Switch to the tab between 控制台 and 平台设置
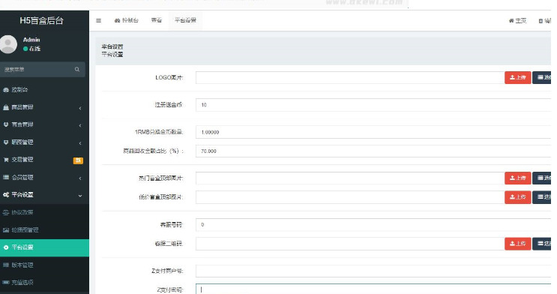 [x=156, y=20]
